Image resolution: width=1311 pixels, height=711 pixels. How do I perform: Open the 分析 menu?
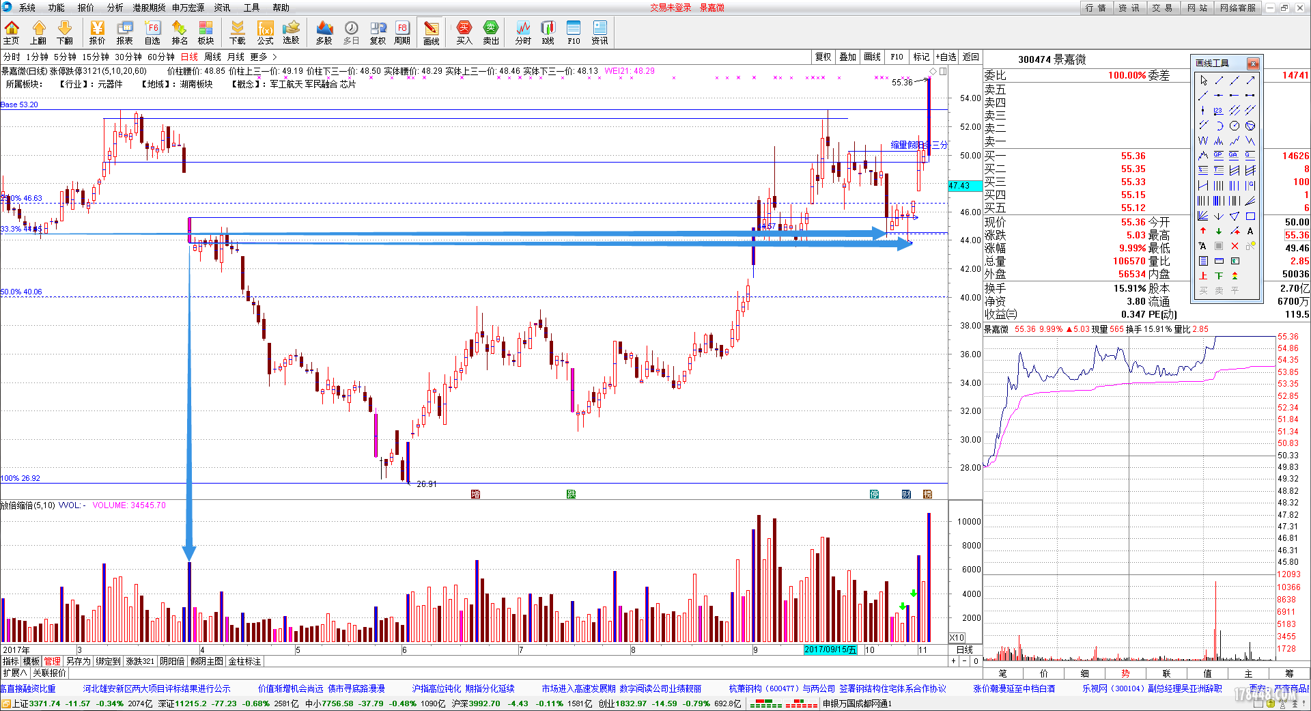pos(115,8)
